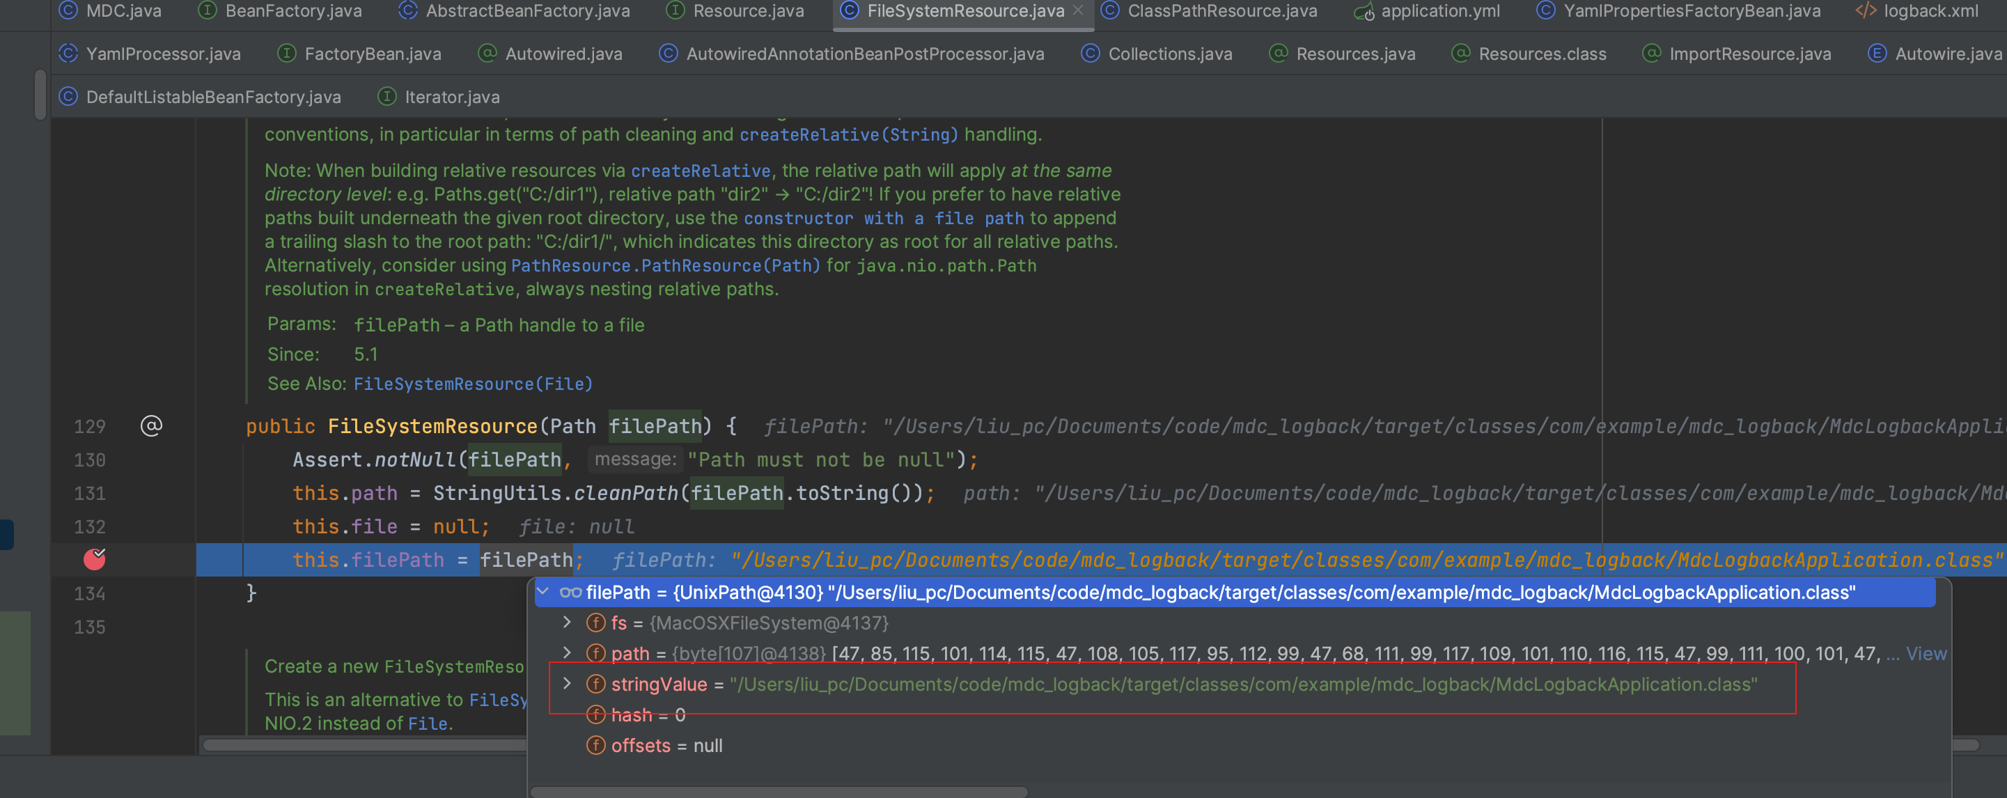Click the field icon beside fs
Image resolution: width=2007 pixels, height=798 pixels.
tap(596, 623)
